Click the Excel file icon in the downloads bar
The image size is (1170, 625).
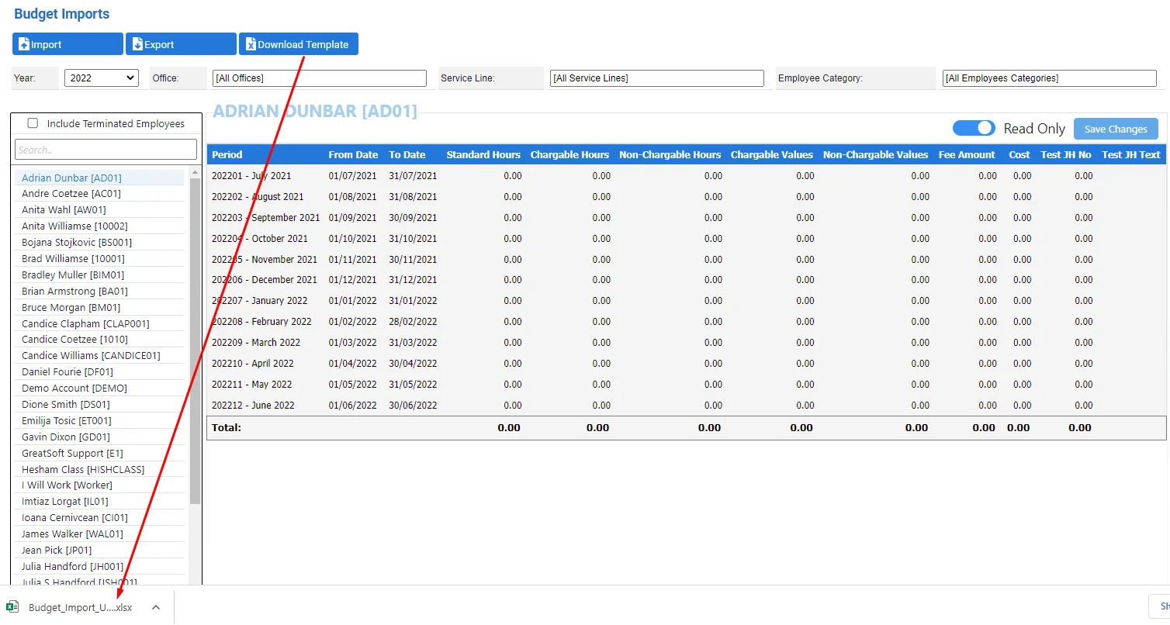tap(12, 607)
